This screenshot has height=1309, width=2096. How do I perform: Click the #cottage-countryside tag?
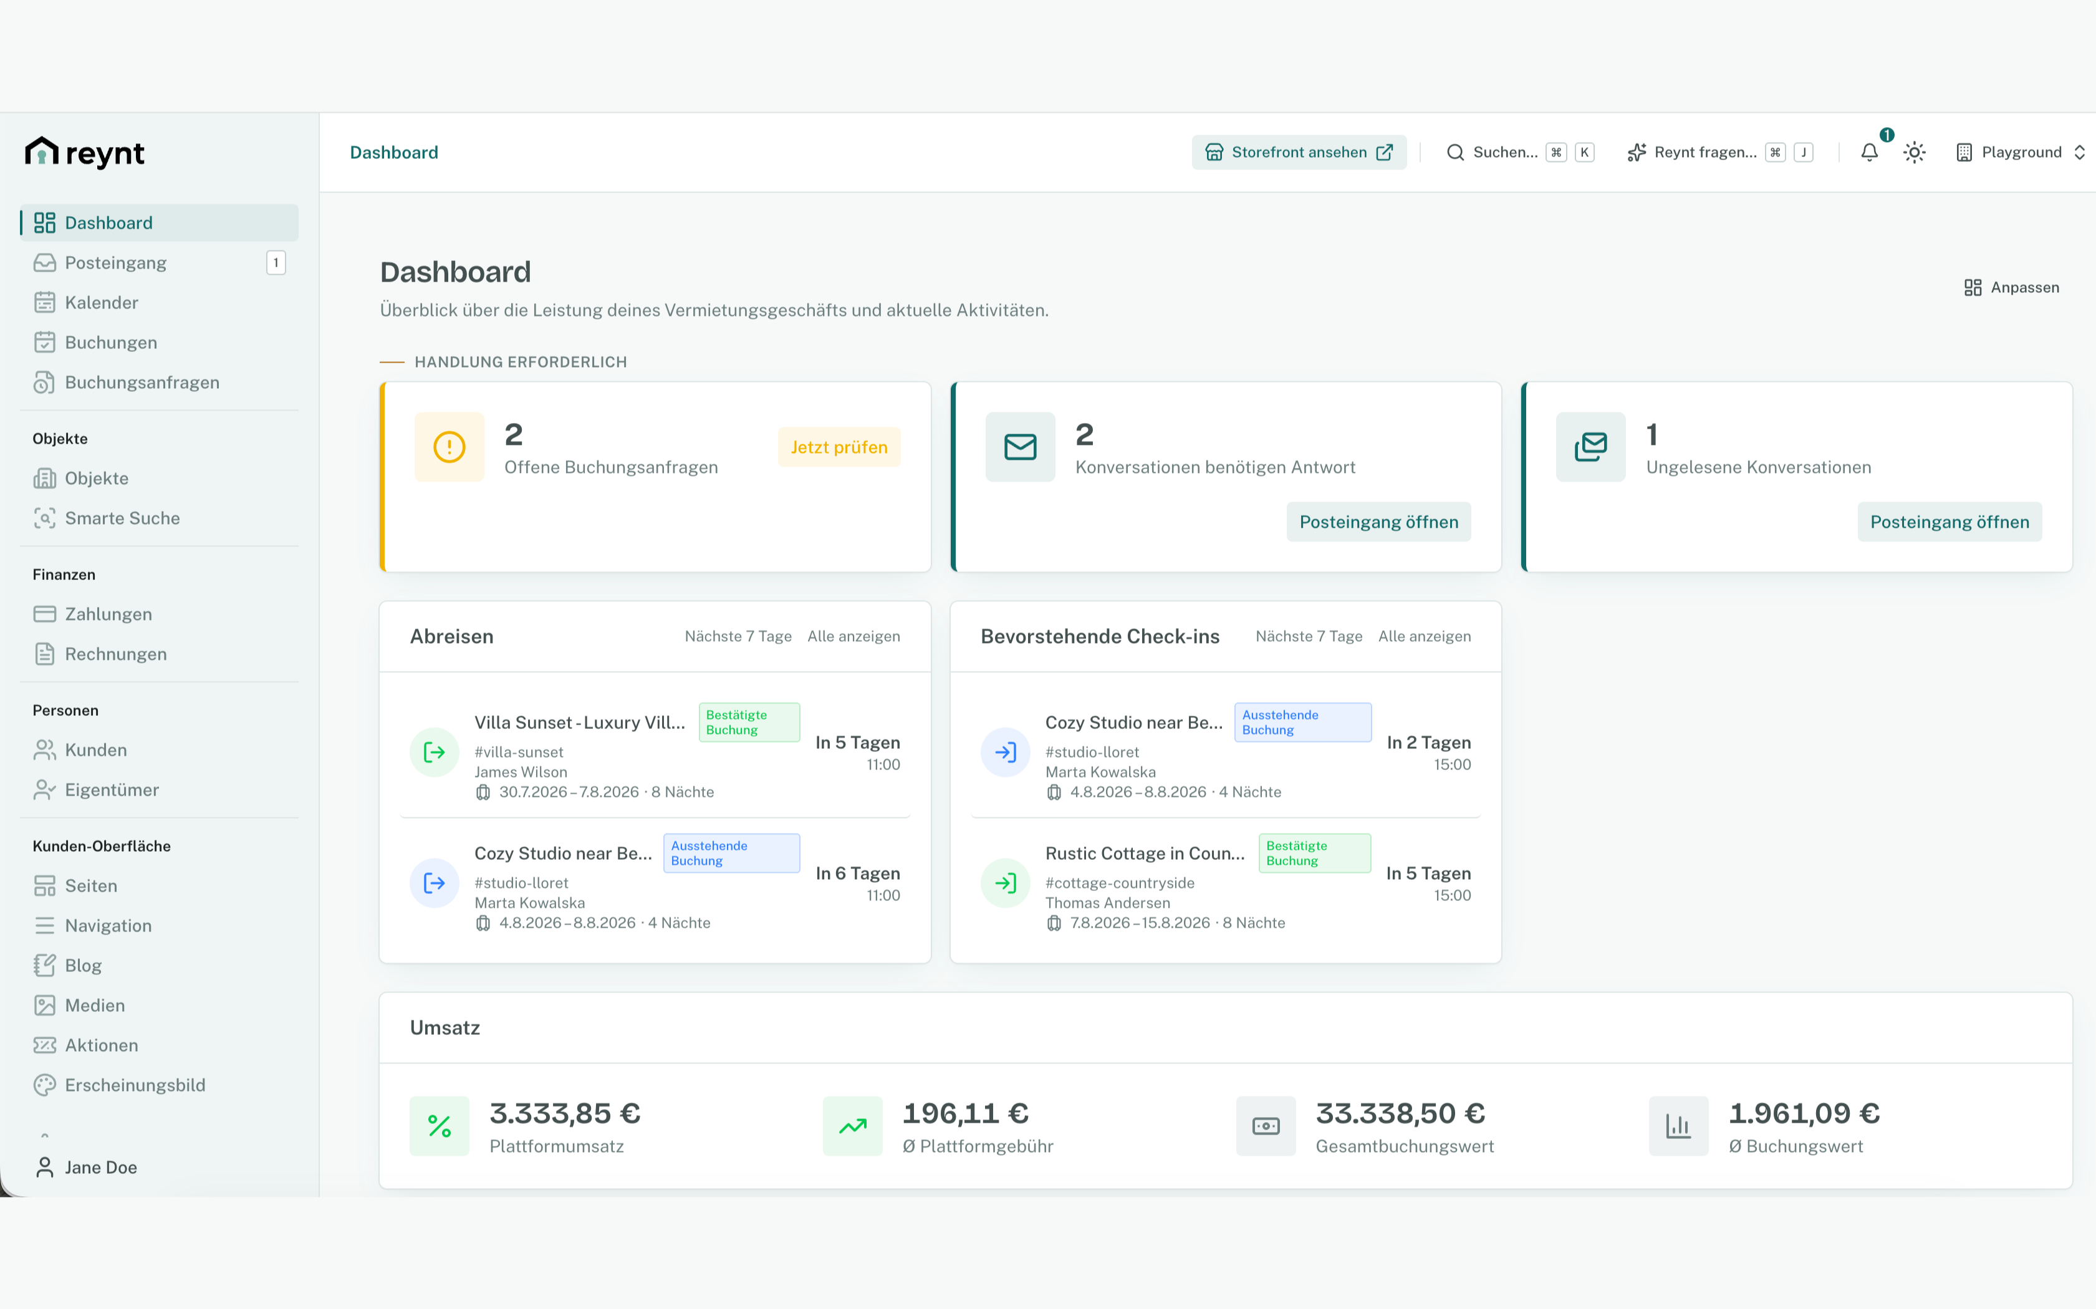pos(1120,883)
